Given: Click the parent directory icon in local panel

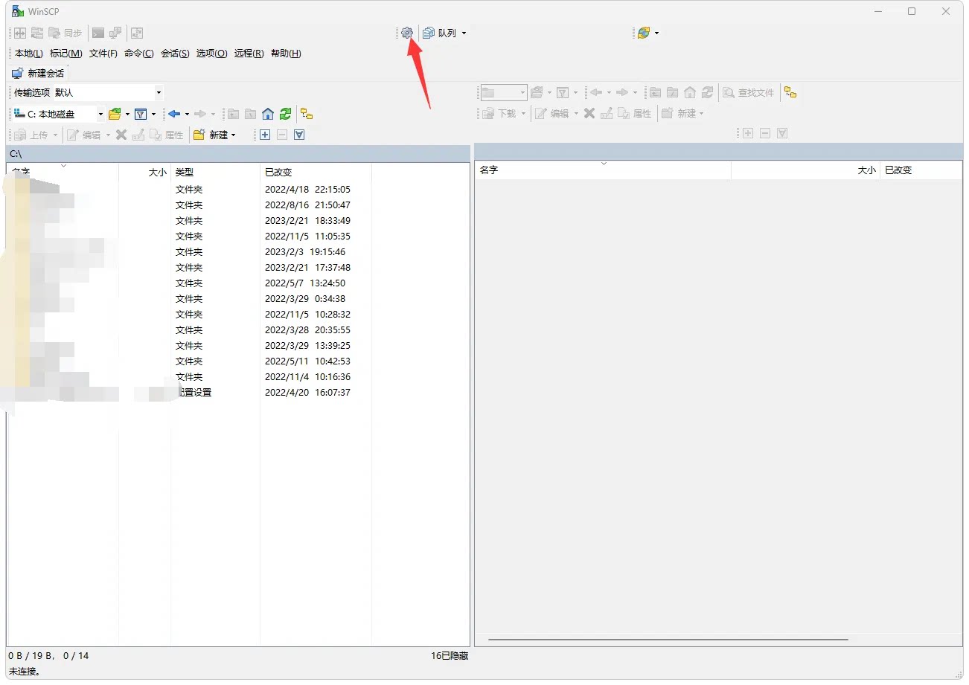Looking at the screenshot, I should pos(233,114).
